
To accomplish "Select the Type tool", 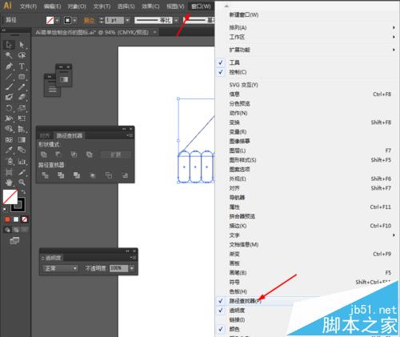I will [22, 66].
